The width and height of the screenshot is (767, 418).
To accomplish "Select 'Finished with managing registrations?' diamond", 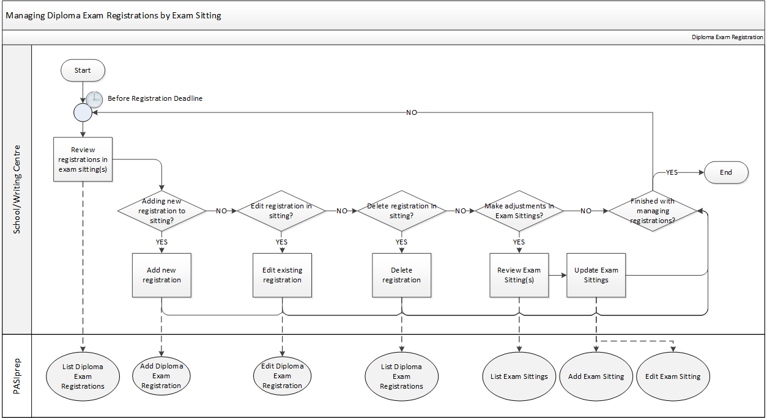I will [x=653, y=211].
